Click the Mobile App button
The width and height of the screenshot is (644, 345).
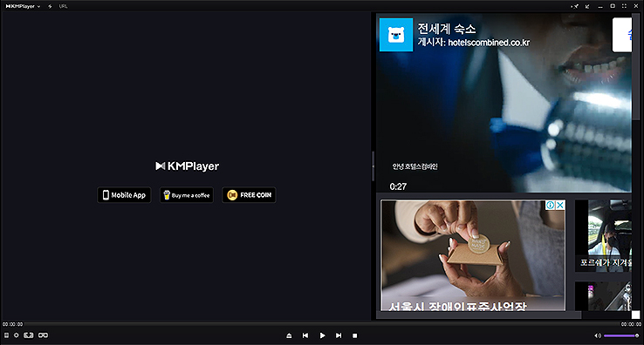[x=124, y=195]
